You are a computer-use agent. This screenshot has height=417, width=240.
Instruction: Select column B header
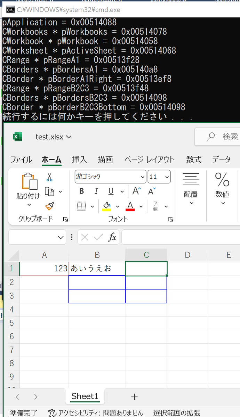click(x=97, y=255)
